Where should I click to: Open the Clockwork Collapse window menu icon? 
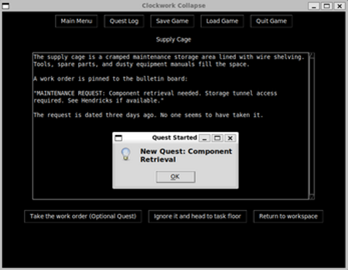pyautogui.click(x=6, y=6)
